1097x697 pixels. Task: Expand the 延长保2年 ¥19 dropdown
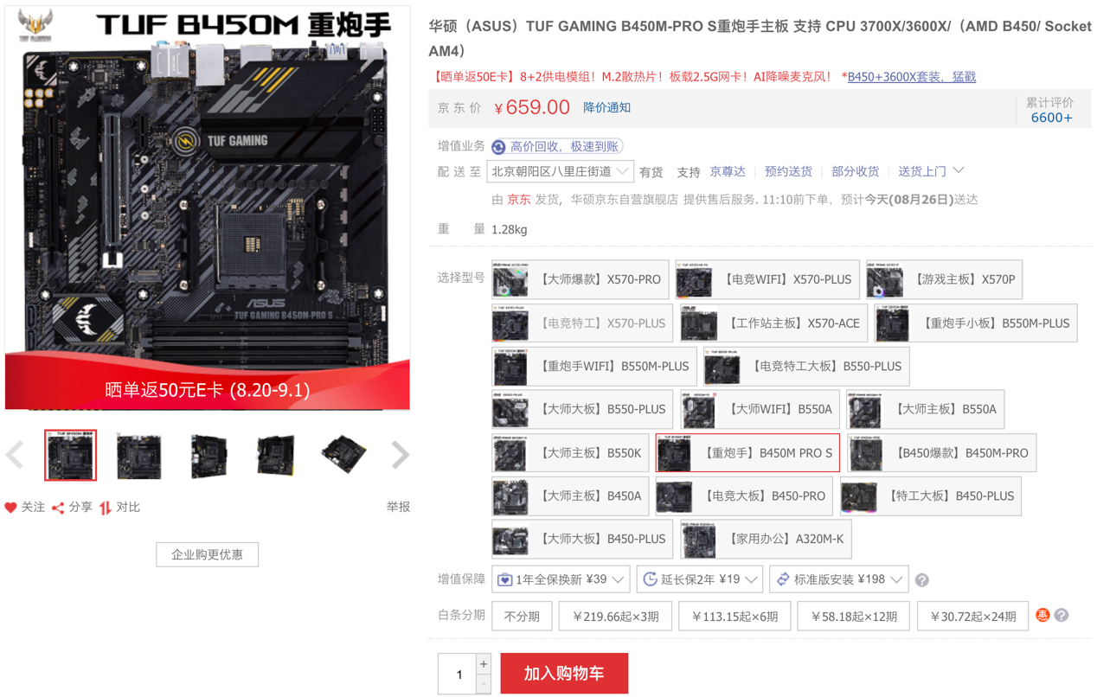click(700, 579)
